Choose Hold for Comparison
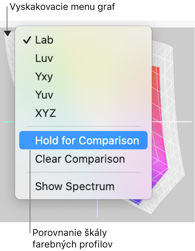This screenshot has width=195, height=251. click(83, 140)
